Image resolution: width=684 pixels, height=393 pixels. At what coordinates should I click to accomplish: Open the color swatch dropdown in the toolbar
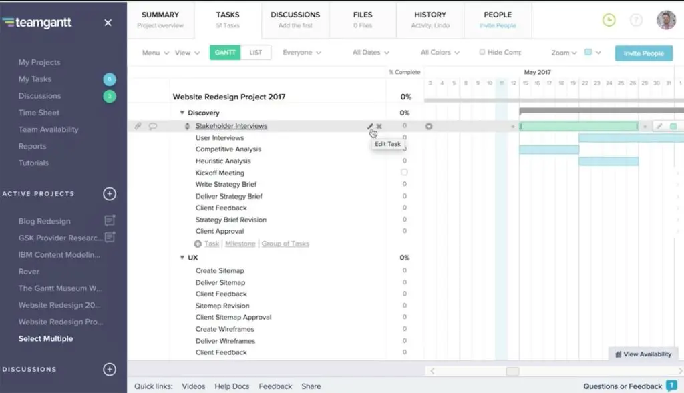point(592,52)
